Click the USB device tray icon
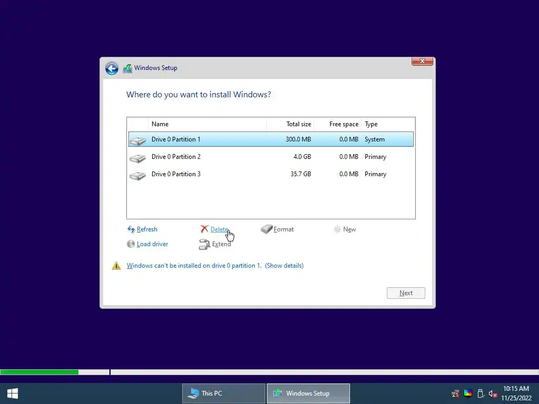 pos(481,393)
